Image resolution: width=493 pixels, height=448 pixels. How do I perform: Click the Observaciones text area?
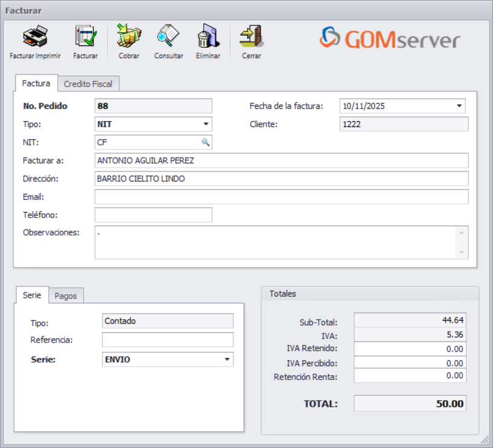coord(281,242)
